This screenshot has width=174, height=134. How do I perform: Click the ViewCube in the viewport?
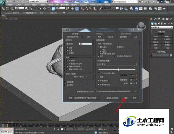tap(141, 25)
